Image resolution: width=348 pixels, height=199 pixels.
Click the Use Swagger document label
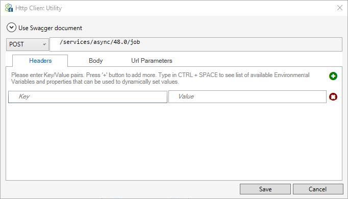[x=50, y=28]
